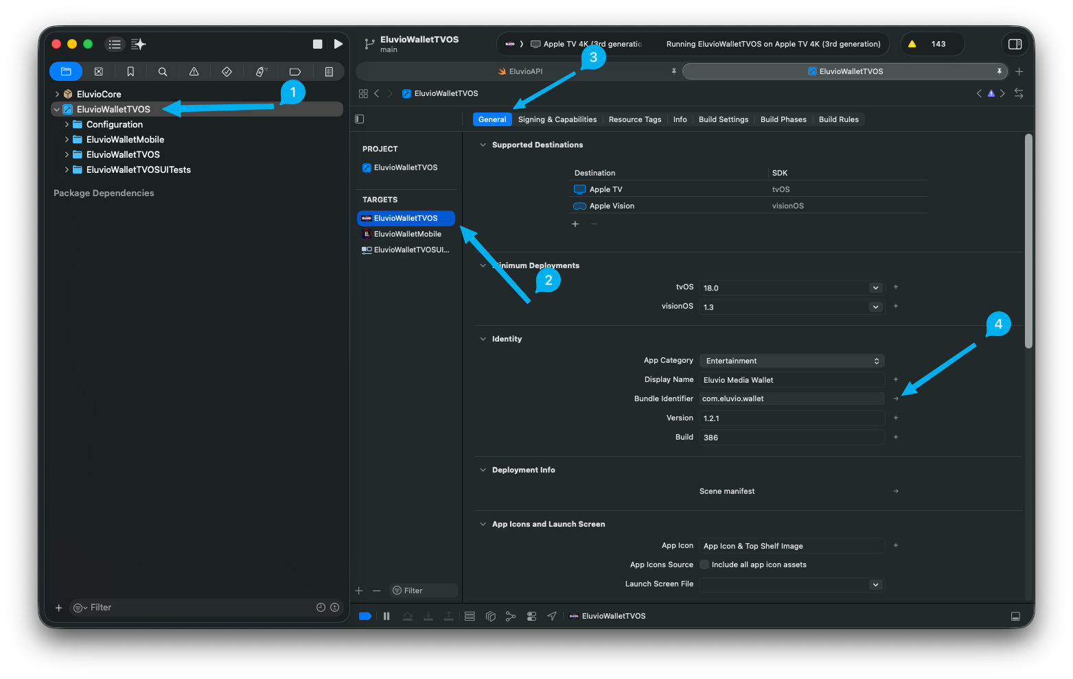Click the Bundle Identifier arrow button
Viewport: 1073px width, 679px height.
coord(896,398)
